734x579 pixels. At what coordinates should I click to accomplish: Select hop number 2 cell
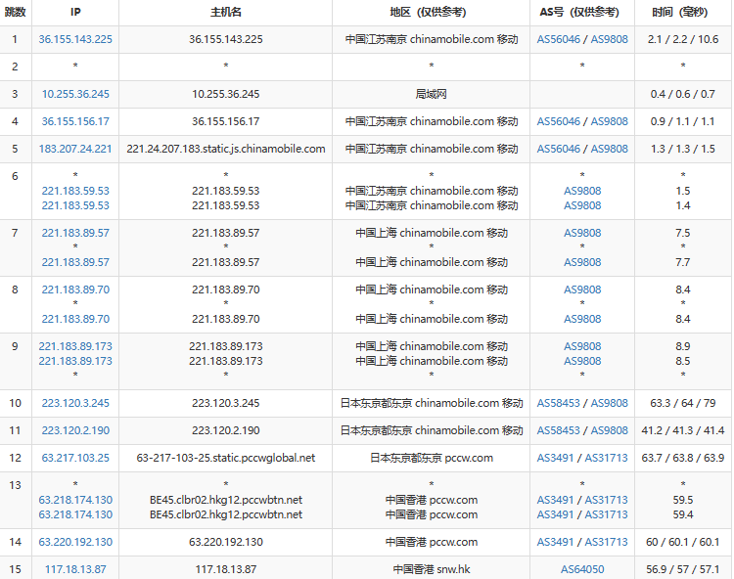coord(15,67)
